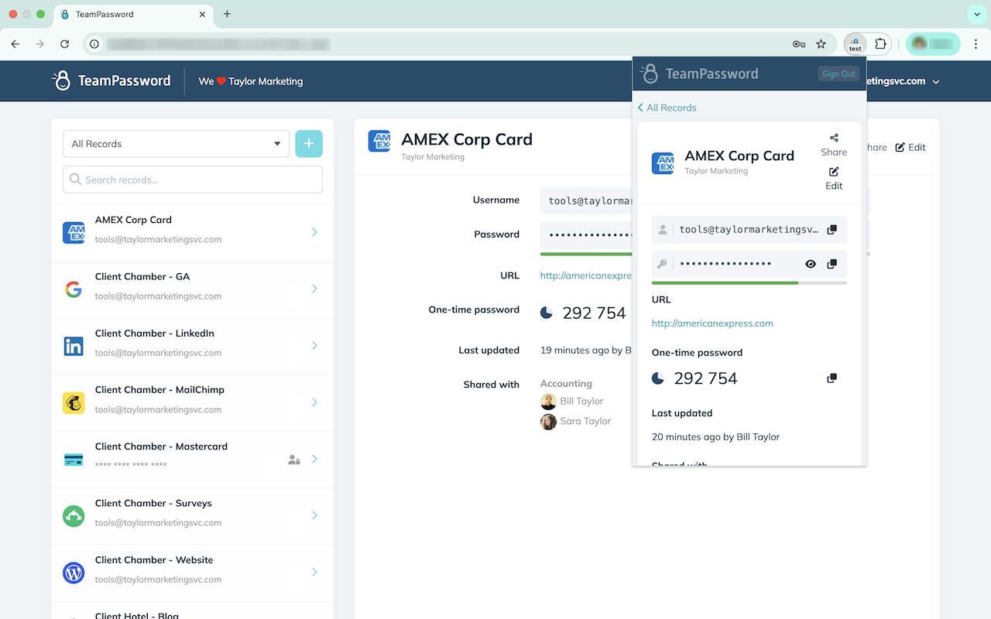Click the WordPress icon for Client Chamber - Website
The height and width of the screenshot is (619, 991).
pyautogui.click(x=74, y=573)
